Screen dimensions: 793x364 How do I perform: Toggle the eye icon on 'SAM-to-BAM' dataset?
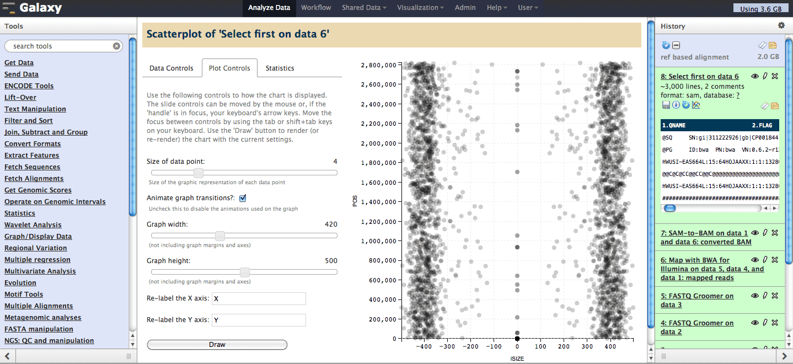coord(755,233)
